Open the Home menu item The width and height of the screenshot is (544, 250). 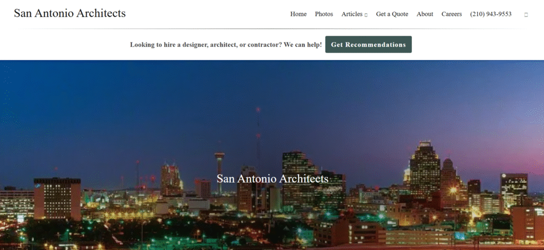coord(299,14)
